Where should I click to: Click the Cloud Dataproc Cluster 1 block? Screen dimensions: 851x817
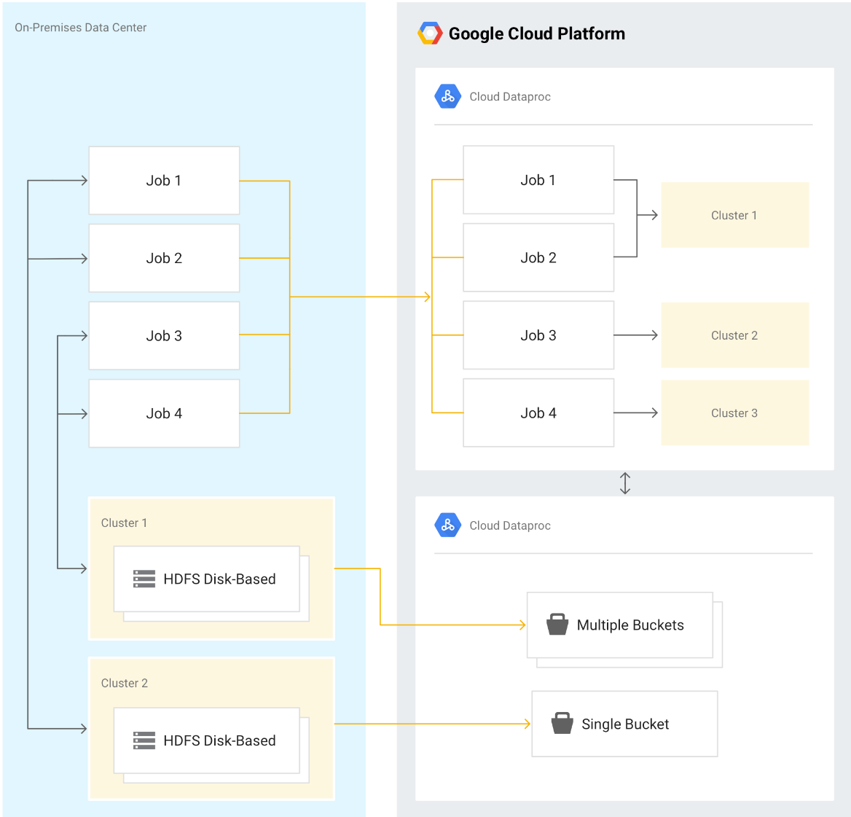tap(735, 215)
